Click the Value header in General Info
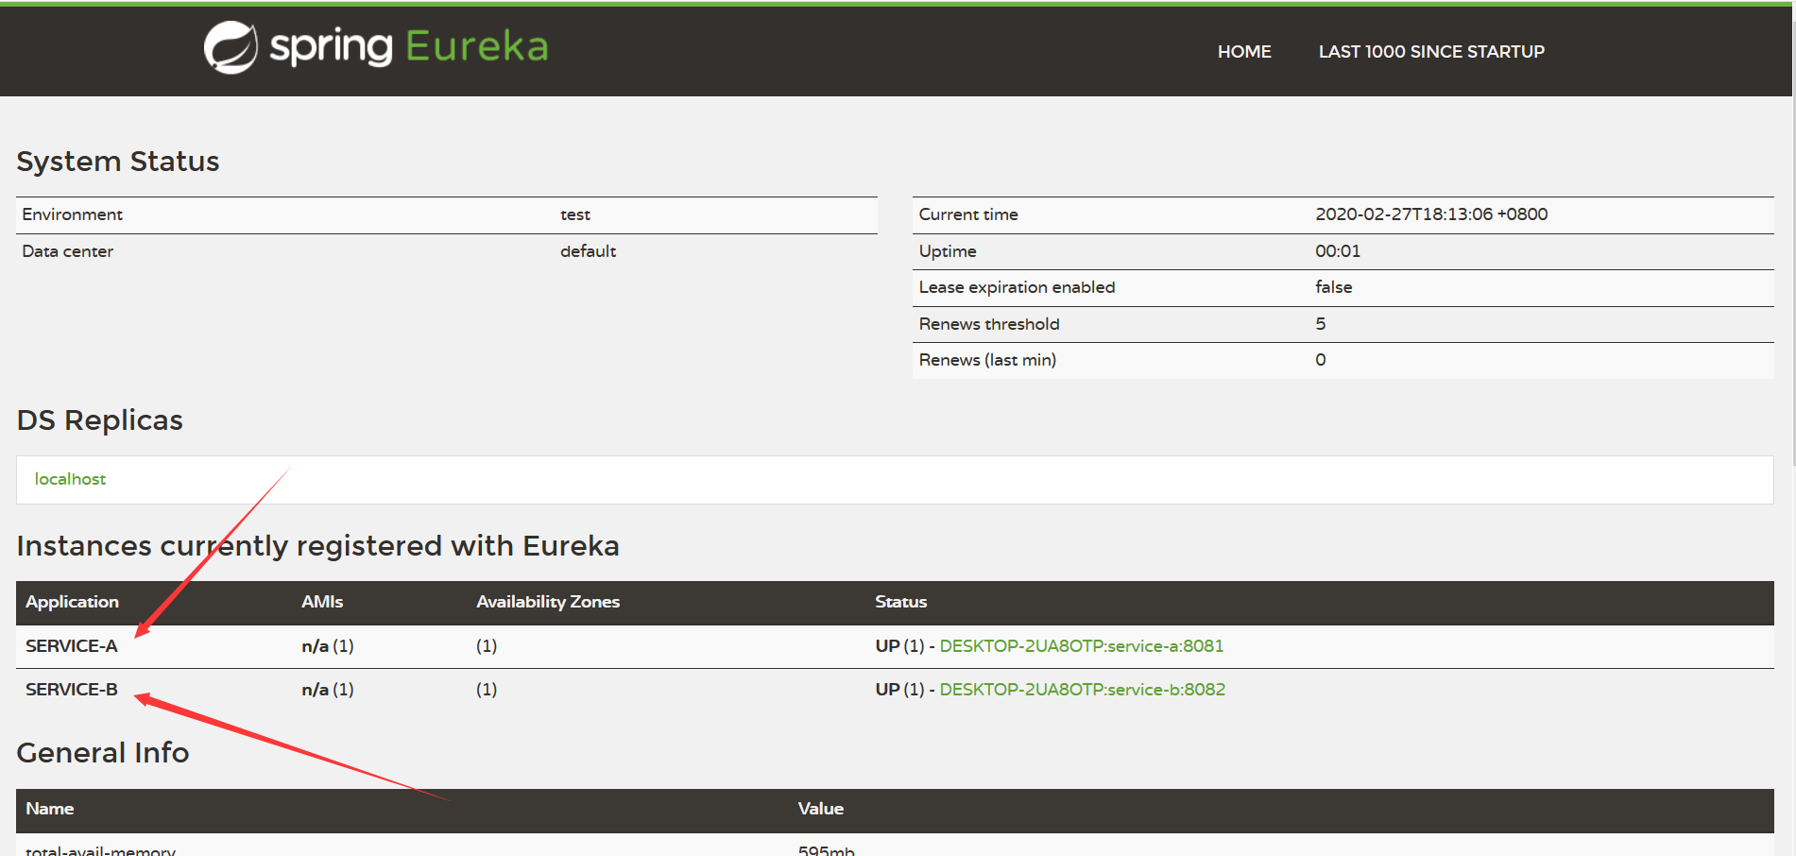The width and height of the screenshot is (1796, 856). tap(820, 809)
